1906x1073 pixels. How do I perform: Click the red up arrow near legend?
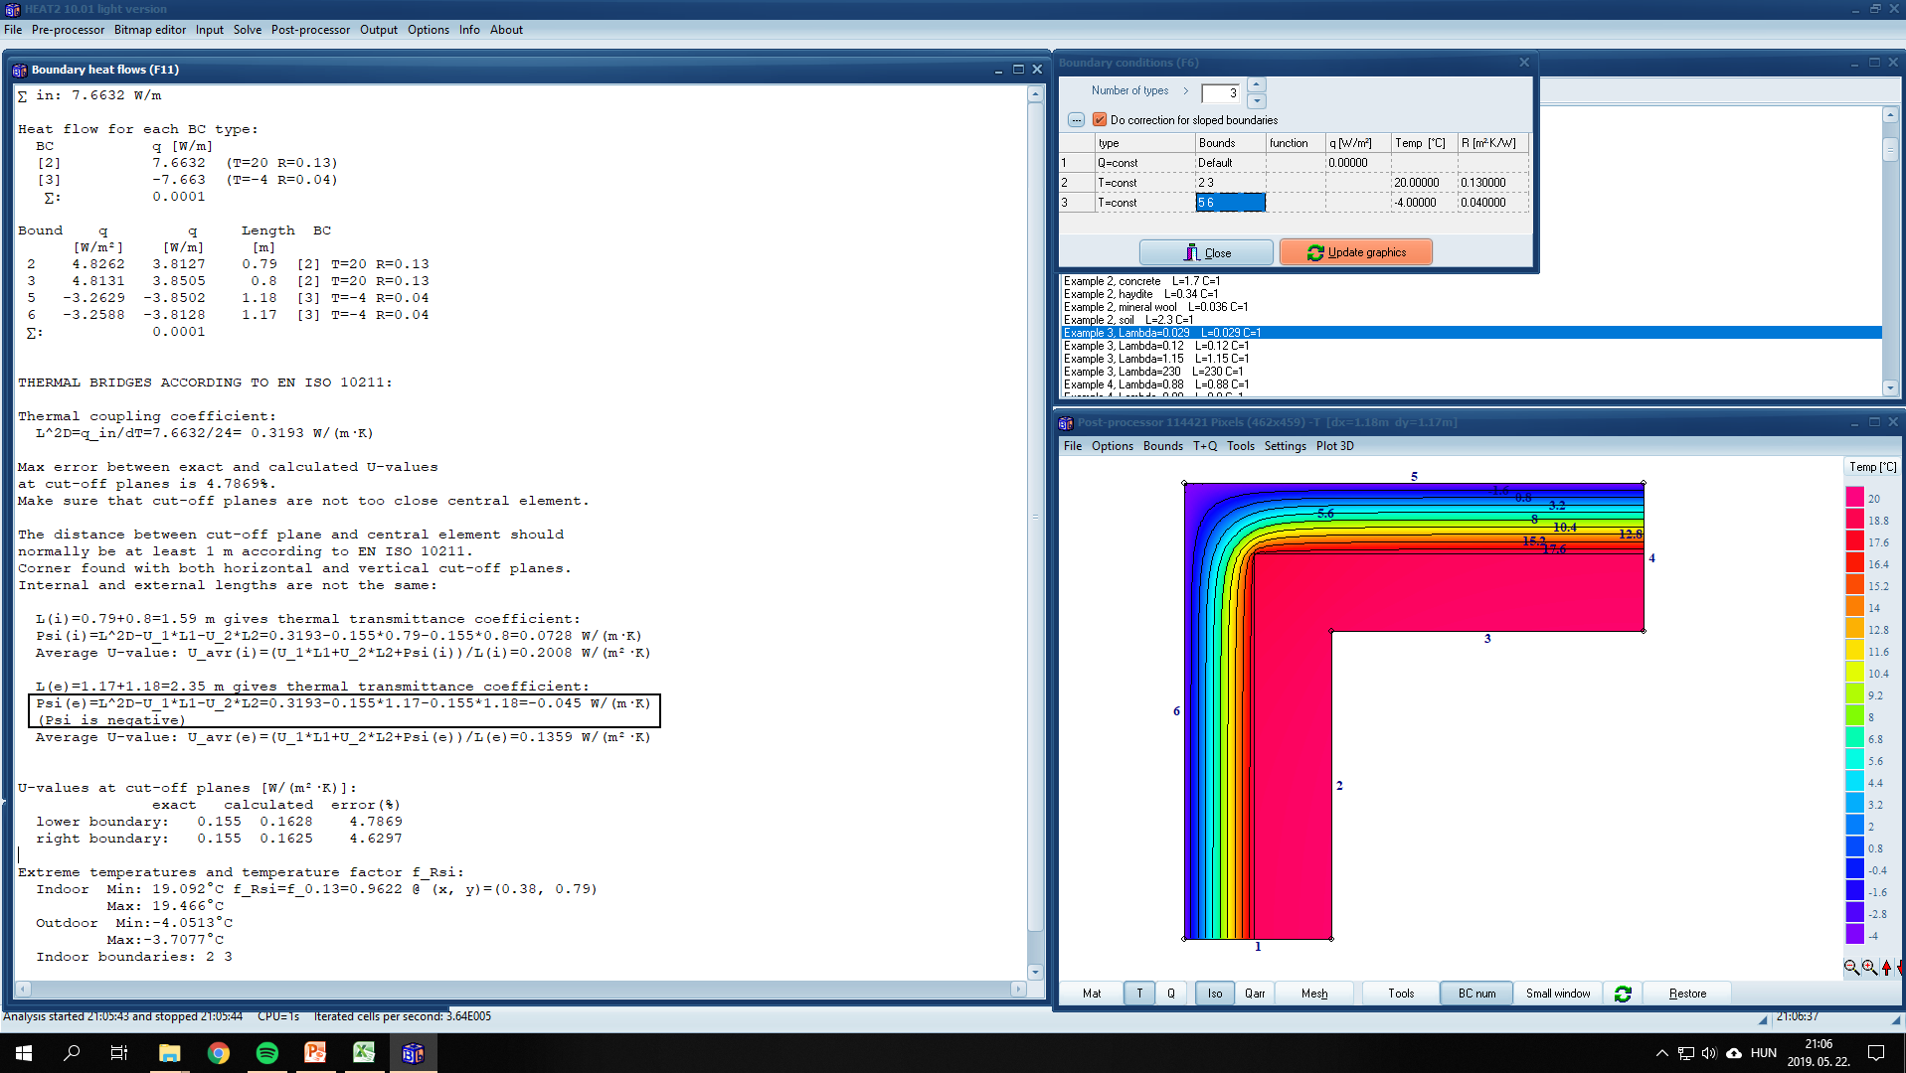pos(1886,967)
